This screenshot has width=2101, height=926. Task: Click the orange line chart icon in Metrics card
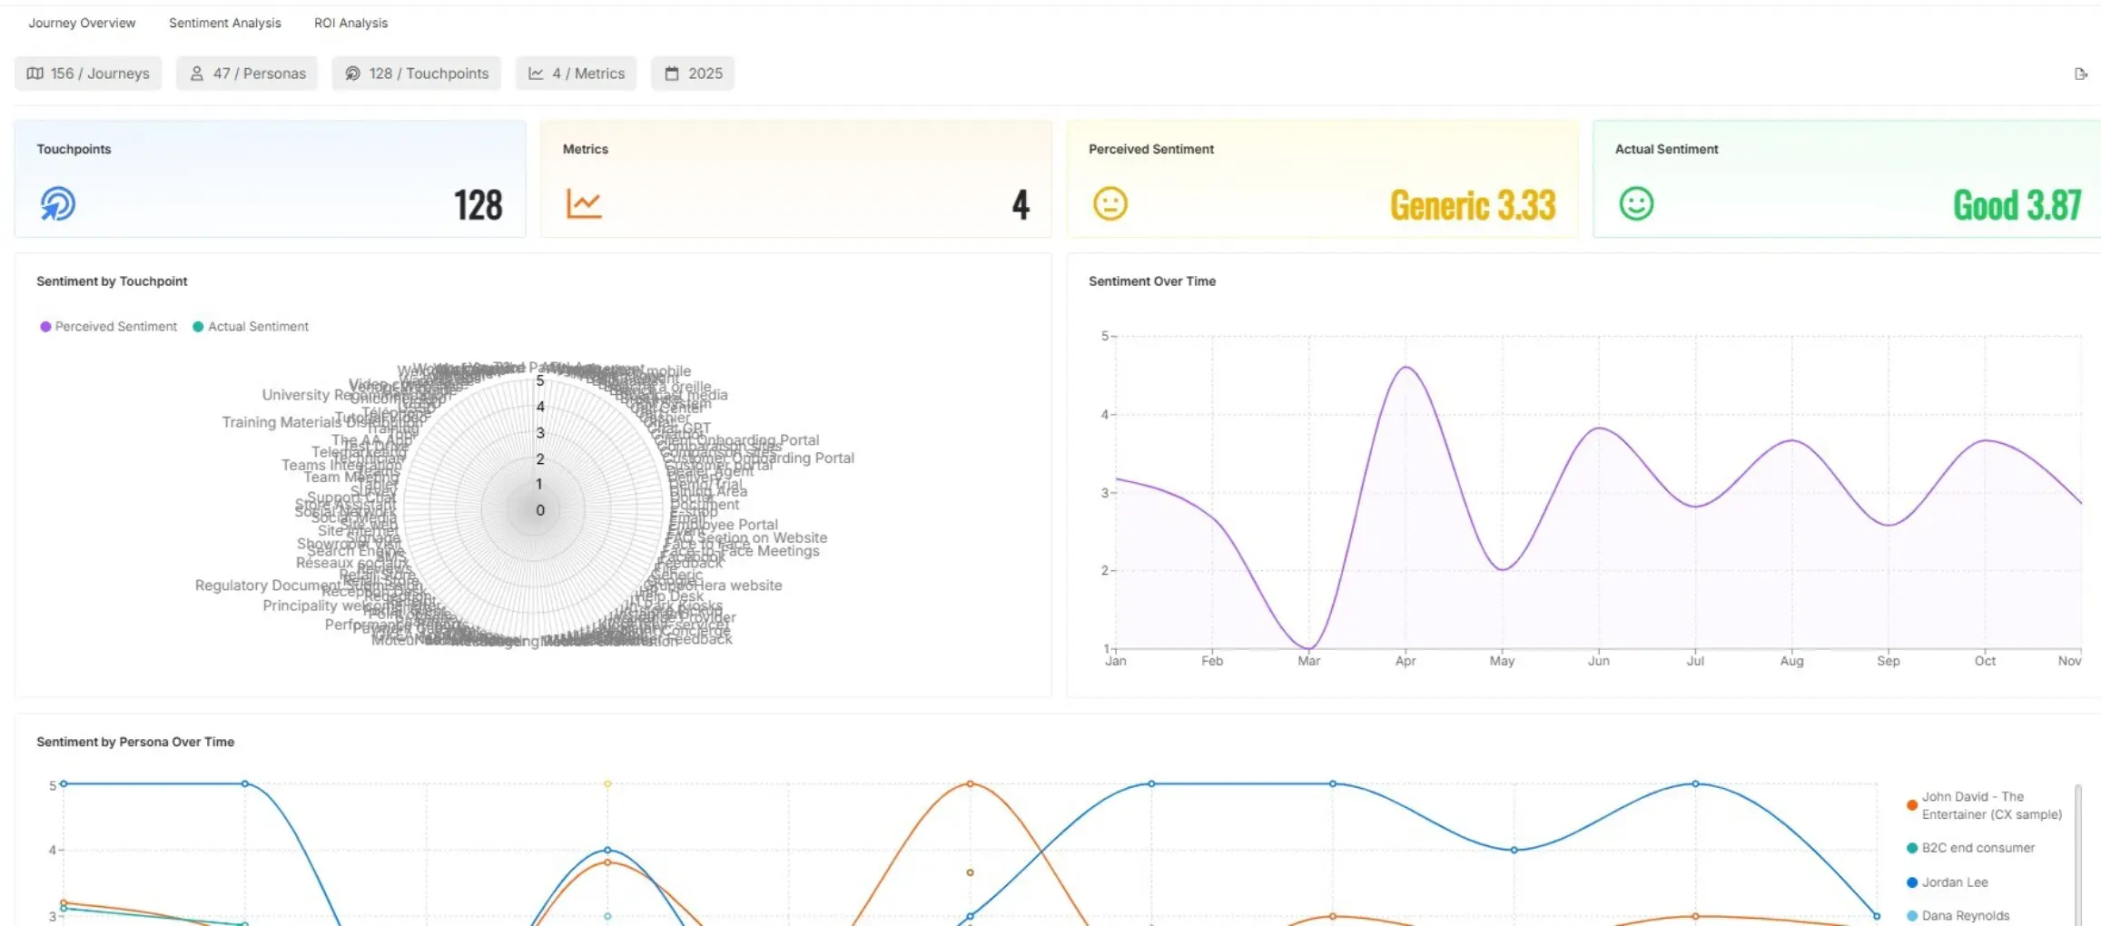click(x=584, y=203)
